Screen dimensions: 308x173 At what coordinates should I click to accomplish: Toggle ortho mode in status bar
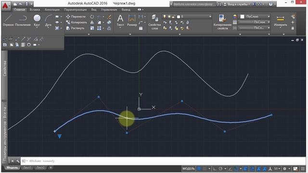pos(215,169)
